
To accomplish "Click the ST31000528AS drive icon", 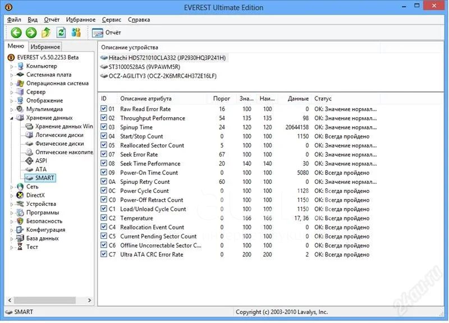I will click(104, 67).
